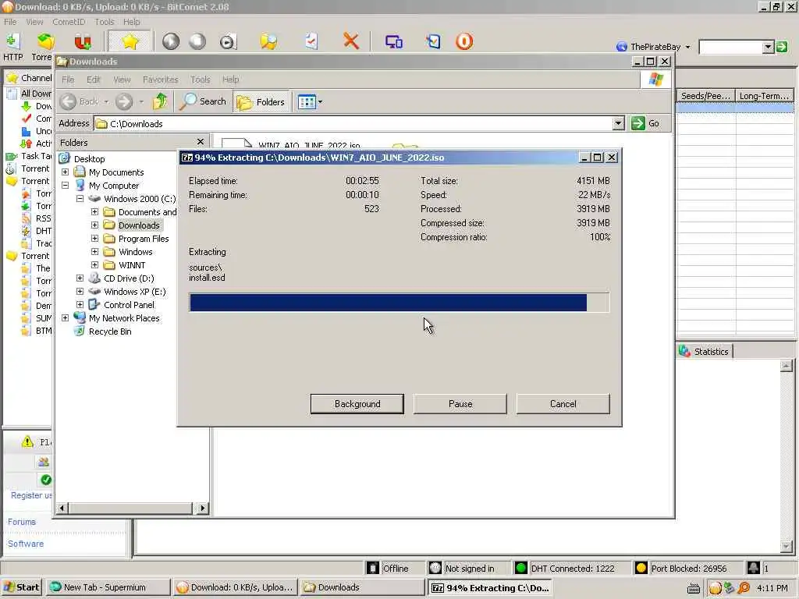Click the Port Blocked yellow status icon
Image resolution: width=799 pixels, height=599 pixels.
tap(641, 568)
